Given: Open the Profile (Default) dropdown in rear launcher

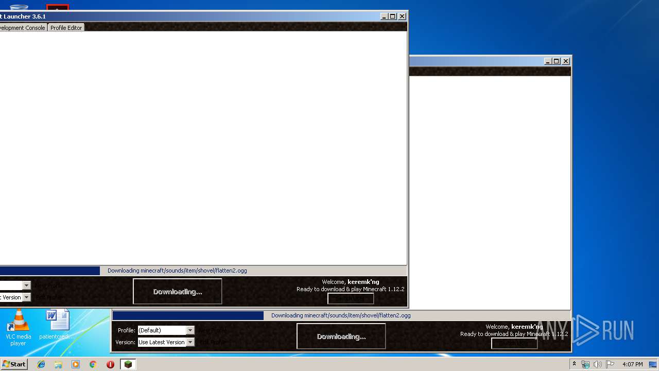Looking at the screenshot, I should 166,330.
